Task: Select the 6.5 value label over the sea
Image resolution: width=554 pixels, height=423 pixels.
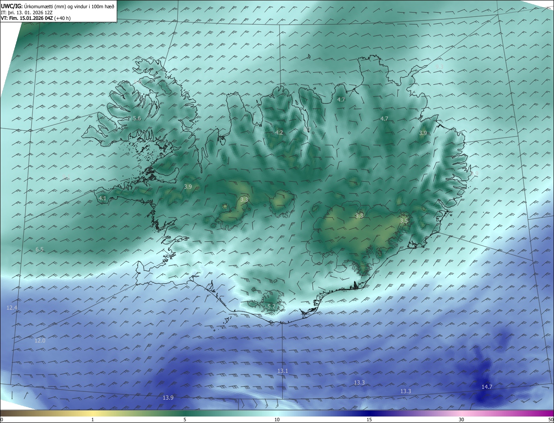Action: [39, 250]
